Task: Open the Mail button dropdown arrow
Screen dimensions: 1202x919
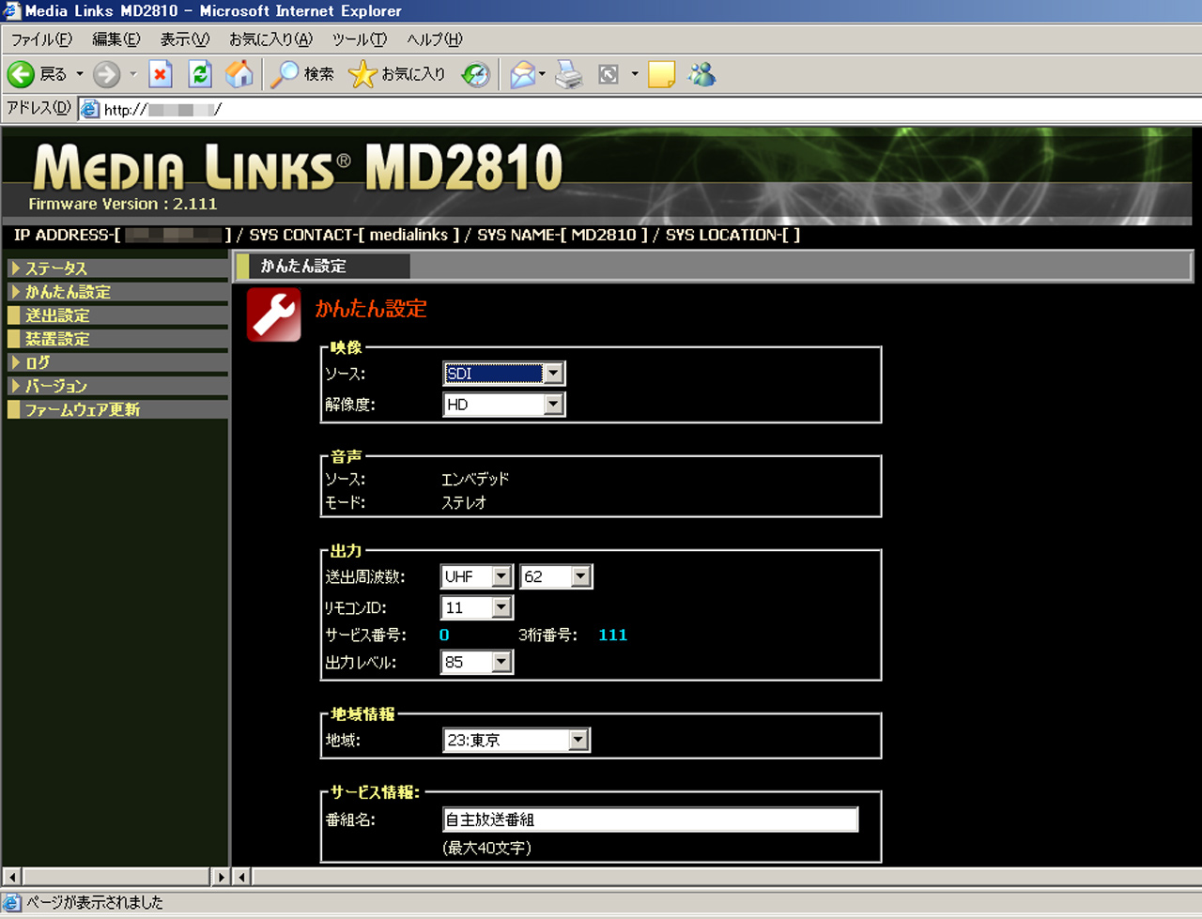Action: (x=542, y=74)
